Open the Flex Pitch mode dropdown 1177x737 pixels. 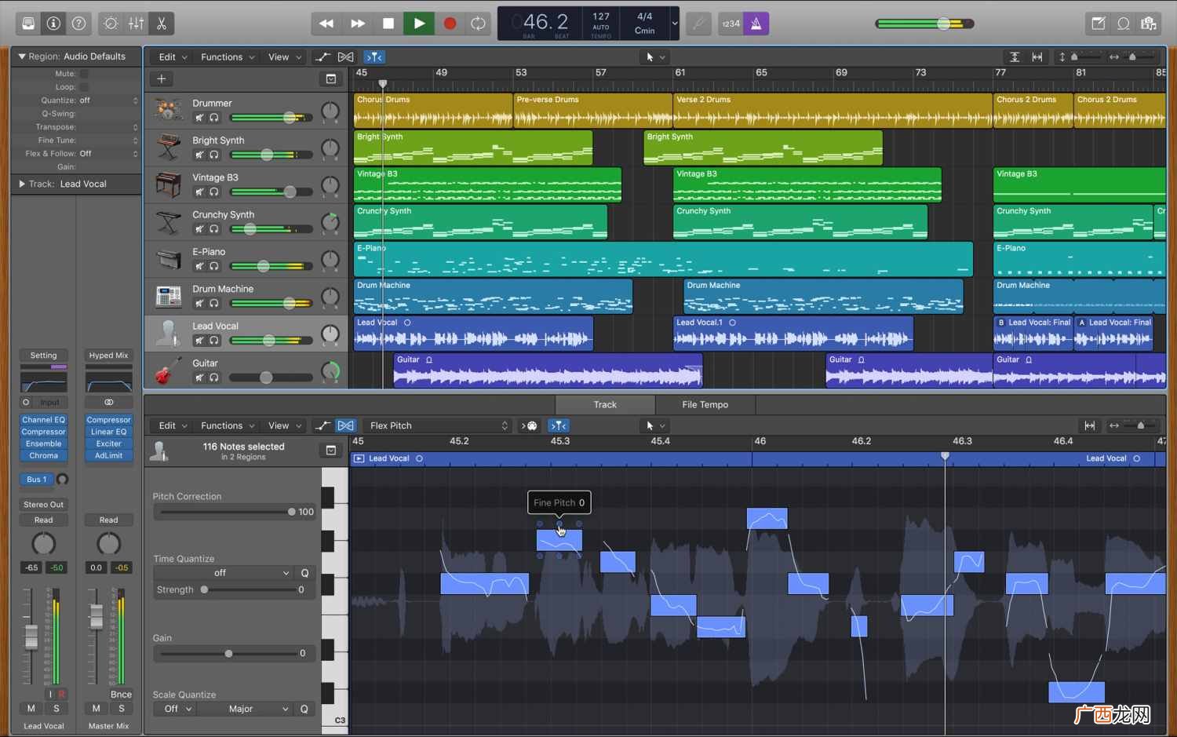point(439,425)
